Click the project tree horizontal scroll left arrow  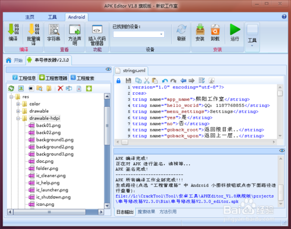point(10,212)
